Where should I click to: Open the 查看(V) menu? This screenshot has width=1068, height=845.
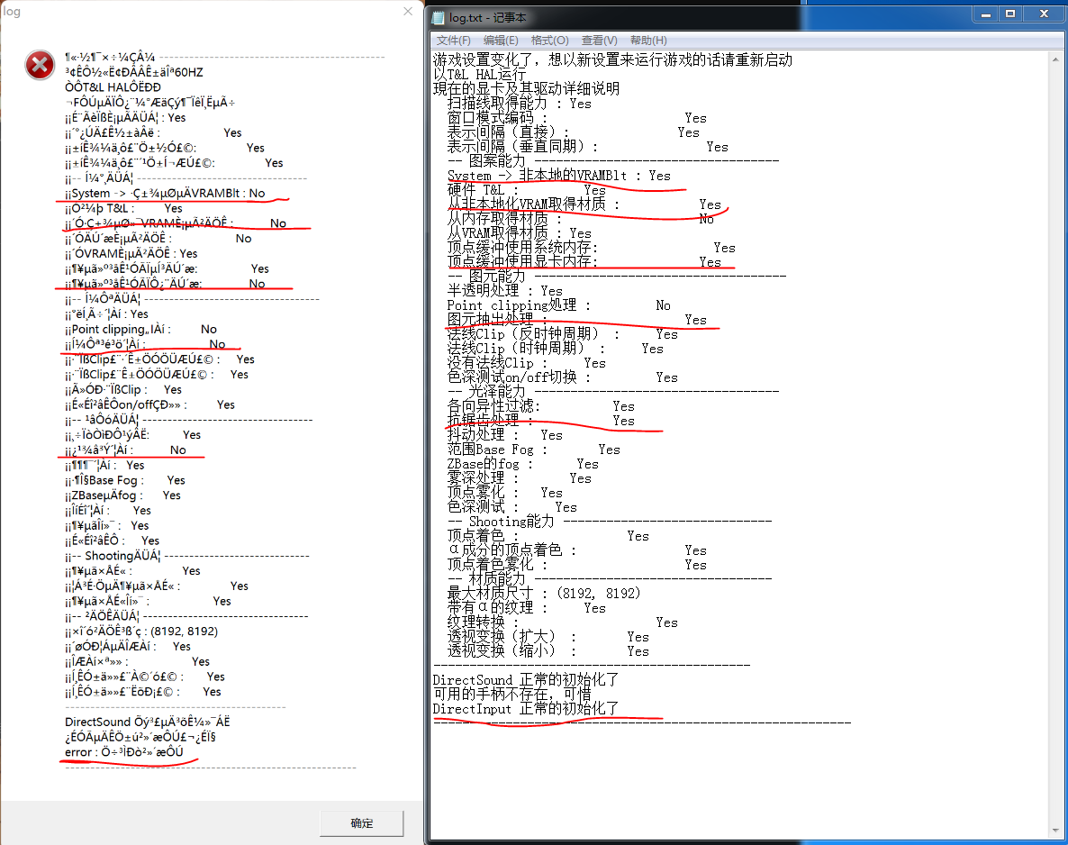[x=599, y=41]
